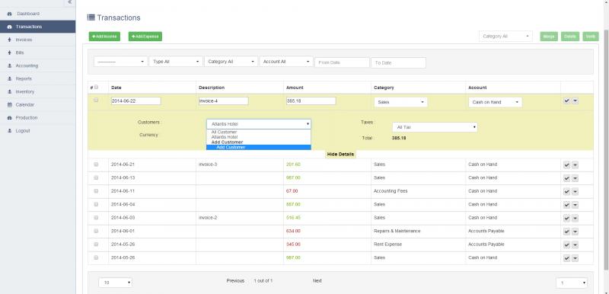The width and height of the screenshot is (609, 294).
Task: Click the checkmark icon on the bottom 987.00 row
Action: tap(566, 258)
